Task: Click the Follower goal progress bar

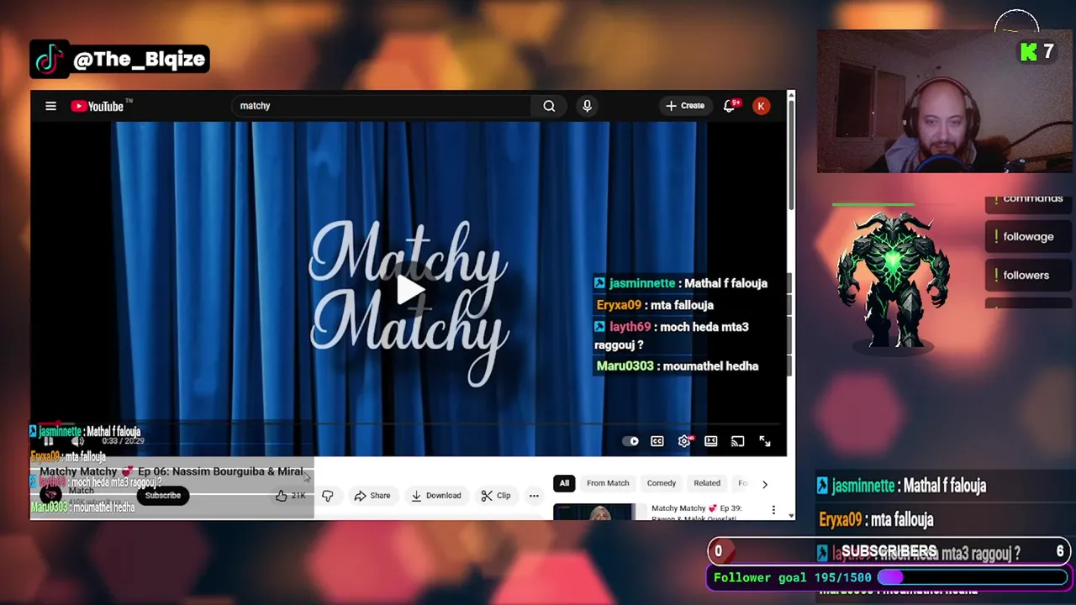Action: coord(973,577)
